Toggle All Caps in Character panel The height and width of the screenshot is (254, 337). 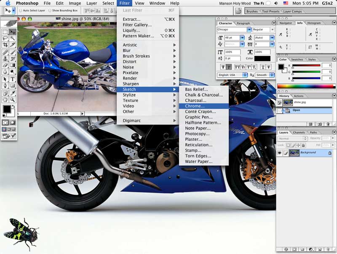(x=237, y=67)
